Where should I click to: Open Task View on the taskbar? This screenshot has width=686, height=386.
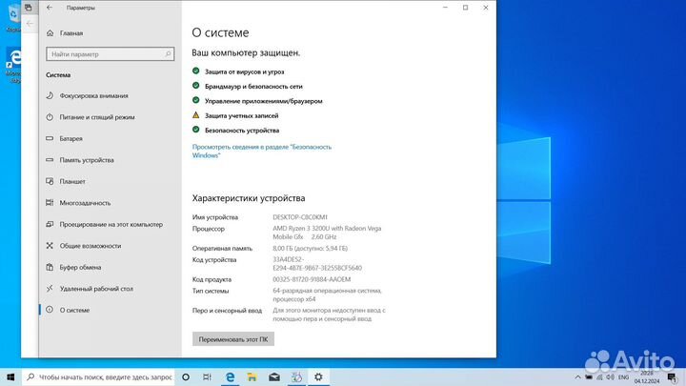[207, 376]
